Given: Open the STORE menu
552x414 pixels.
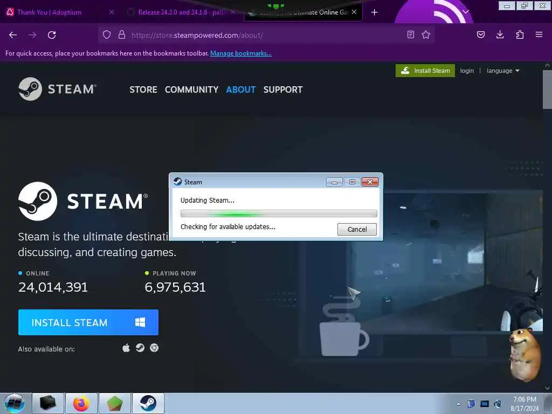Looking at the screenshot, I should tap(143, 90).
